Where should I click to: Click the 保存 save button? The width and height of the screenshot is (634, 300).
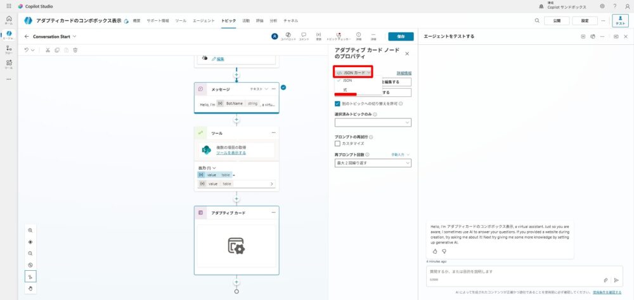pyautogui.click(x=401, y=37)
